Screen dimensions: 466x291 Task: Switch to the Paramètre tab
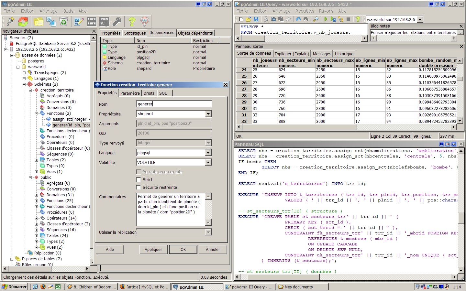click(130, 93)
